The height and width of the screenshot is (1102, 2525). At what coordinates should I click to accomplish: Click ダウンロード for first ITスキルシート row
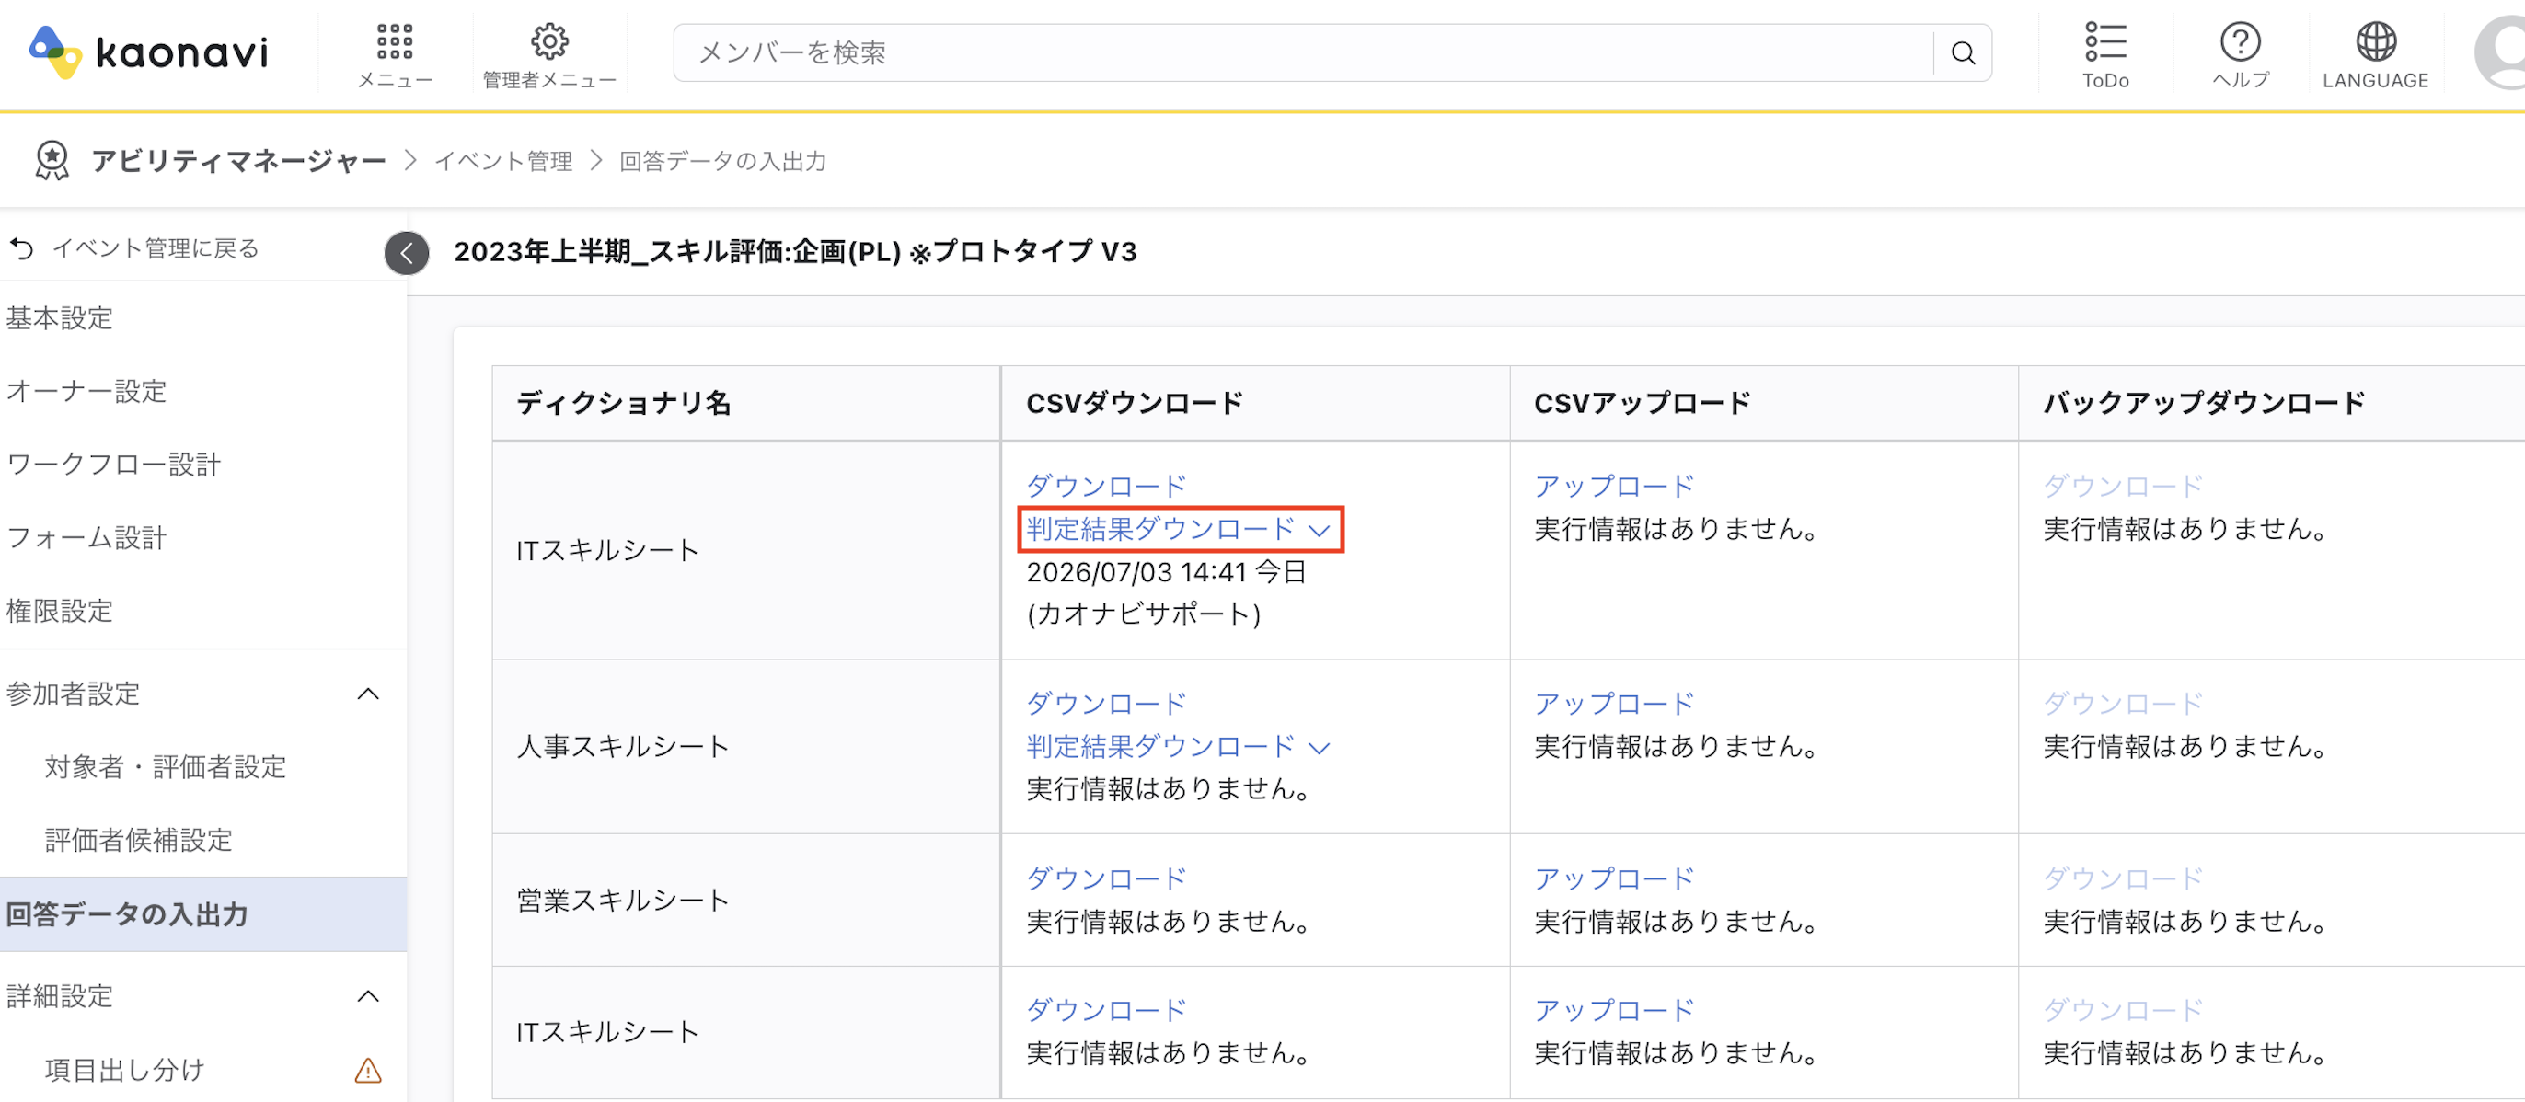pyautogui.click(x=1107, y=486)
